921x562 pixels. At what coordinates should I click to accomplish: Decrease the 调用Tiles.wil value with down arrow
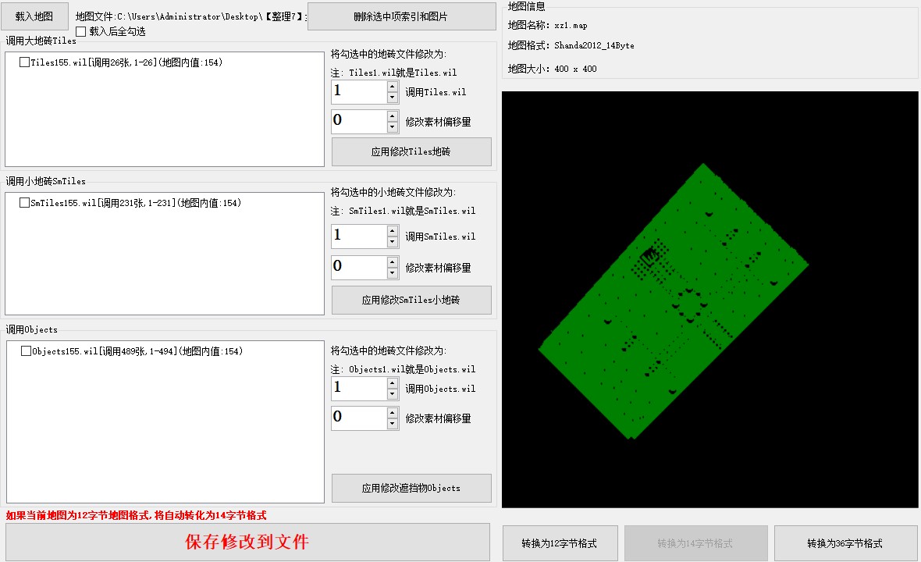[x=393, y=98]
